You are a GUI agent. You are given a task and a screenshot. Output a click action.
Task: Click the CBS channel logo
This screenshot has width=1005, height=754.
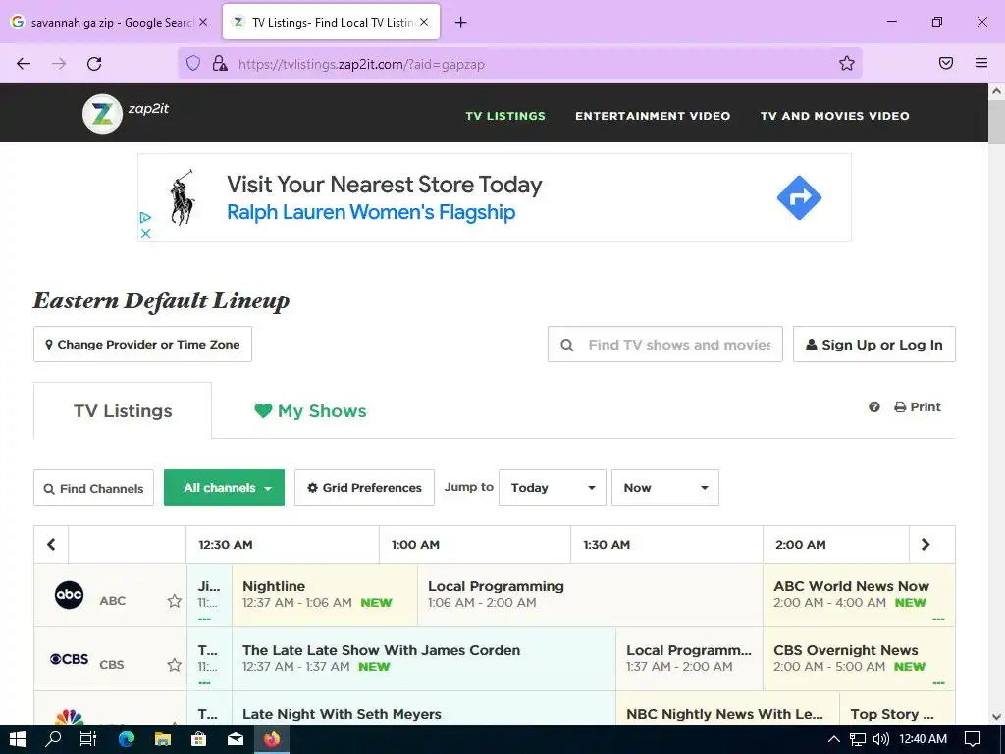70,659
